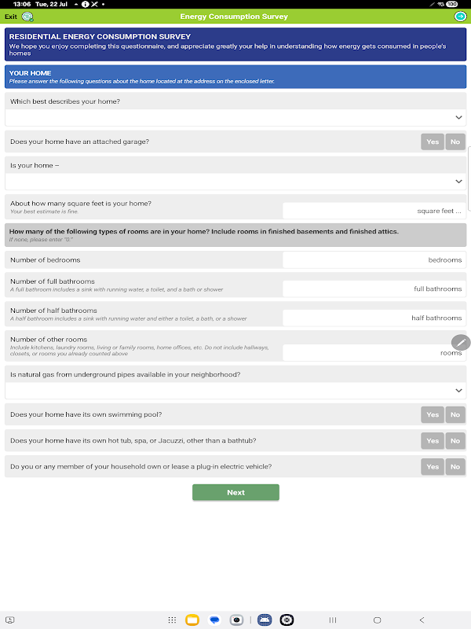Open the blue messages app in taskbar
The width and height of the screenshot is (471, 629).
coord(214,620)
